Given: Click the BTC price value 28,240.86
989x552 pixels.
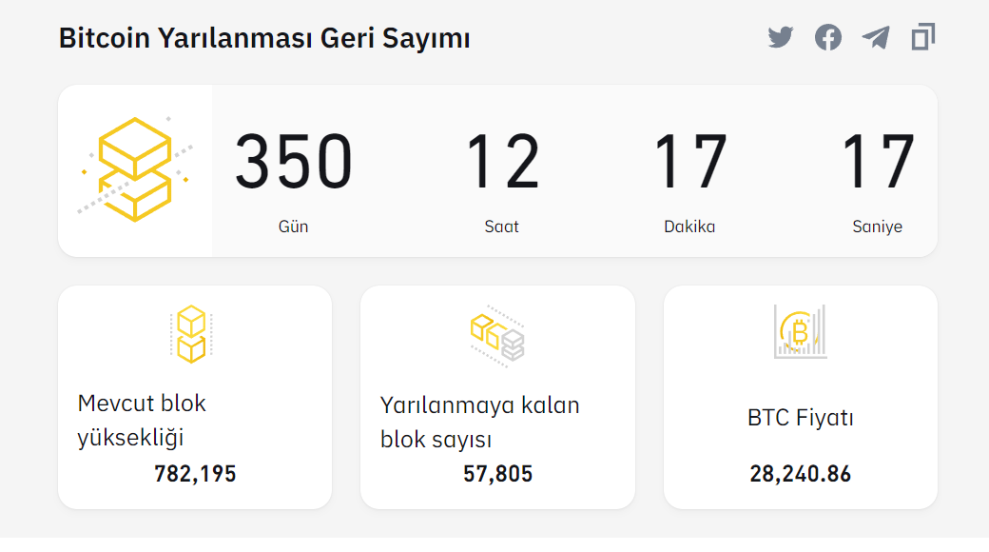Looking at the screenshot, I should tap(800, 474).
